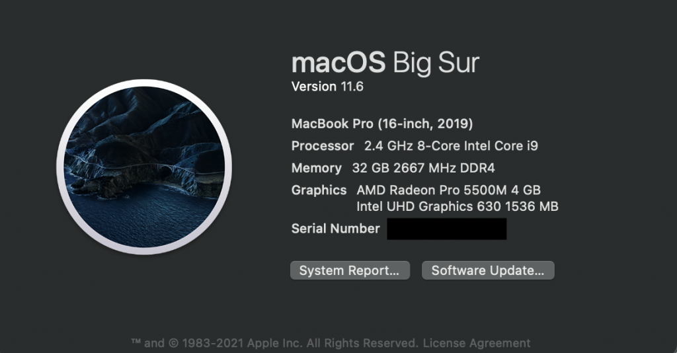Click the Memory label
The height and width of the screenshot is (353, 677).
click(x=317, y=168)
